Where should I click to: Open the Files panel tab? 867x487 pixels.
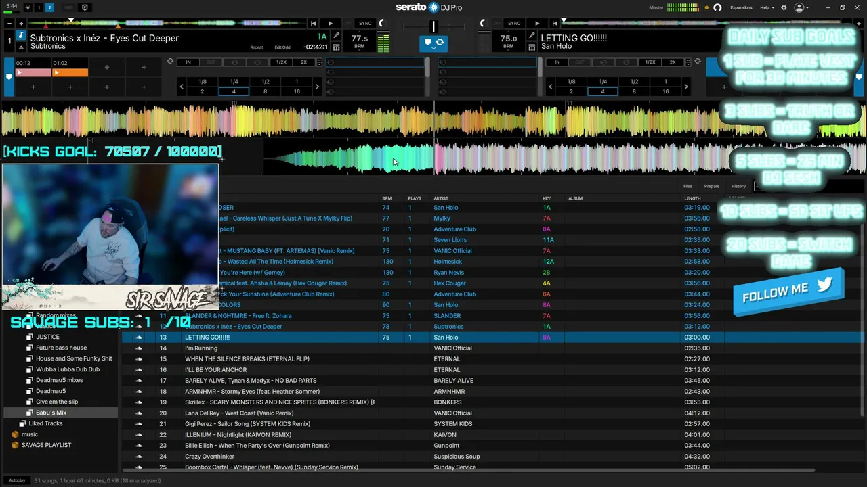coord(688,186)
